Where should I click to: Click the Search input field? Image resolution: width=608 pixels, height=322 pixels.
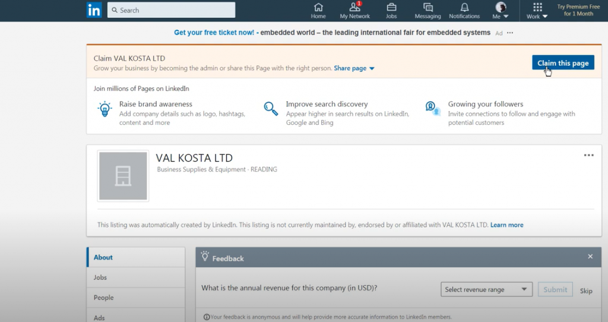[171, 10]
